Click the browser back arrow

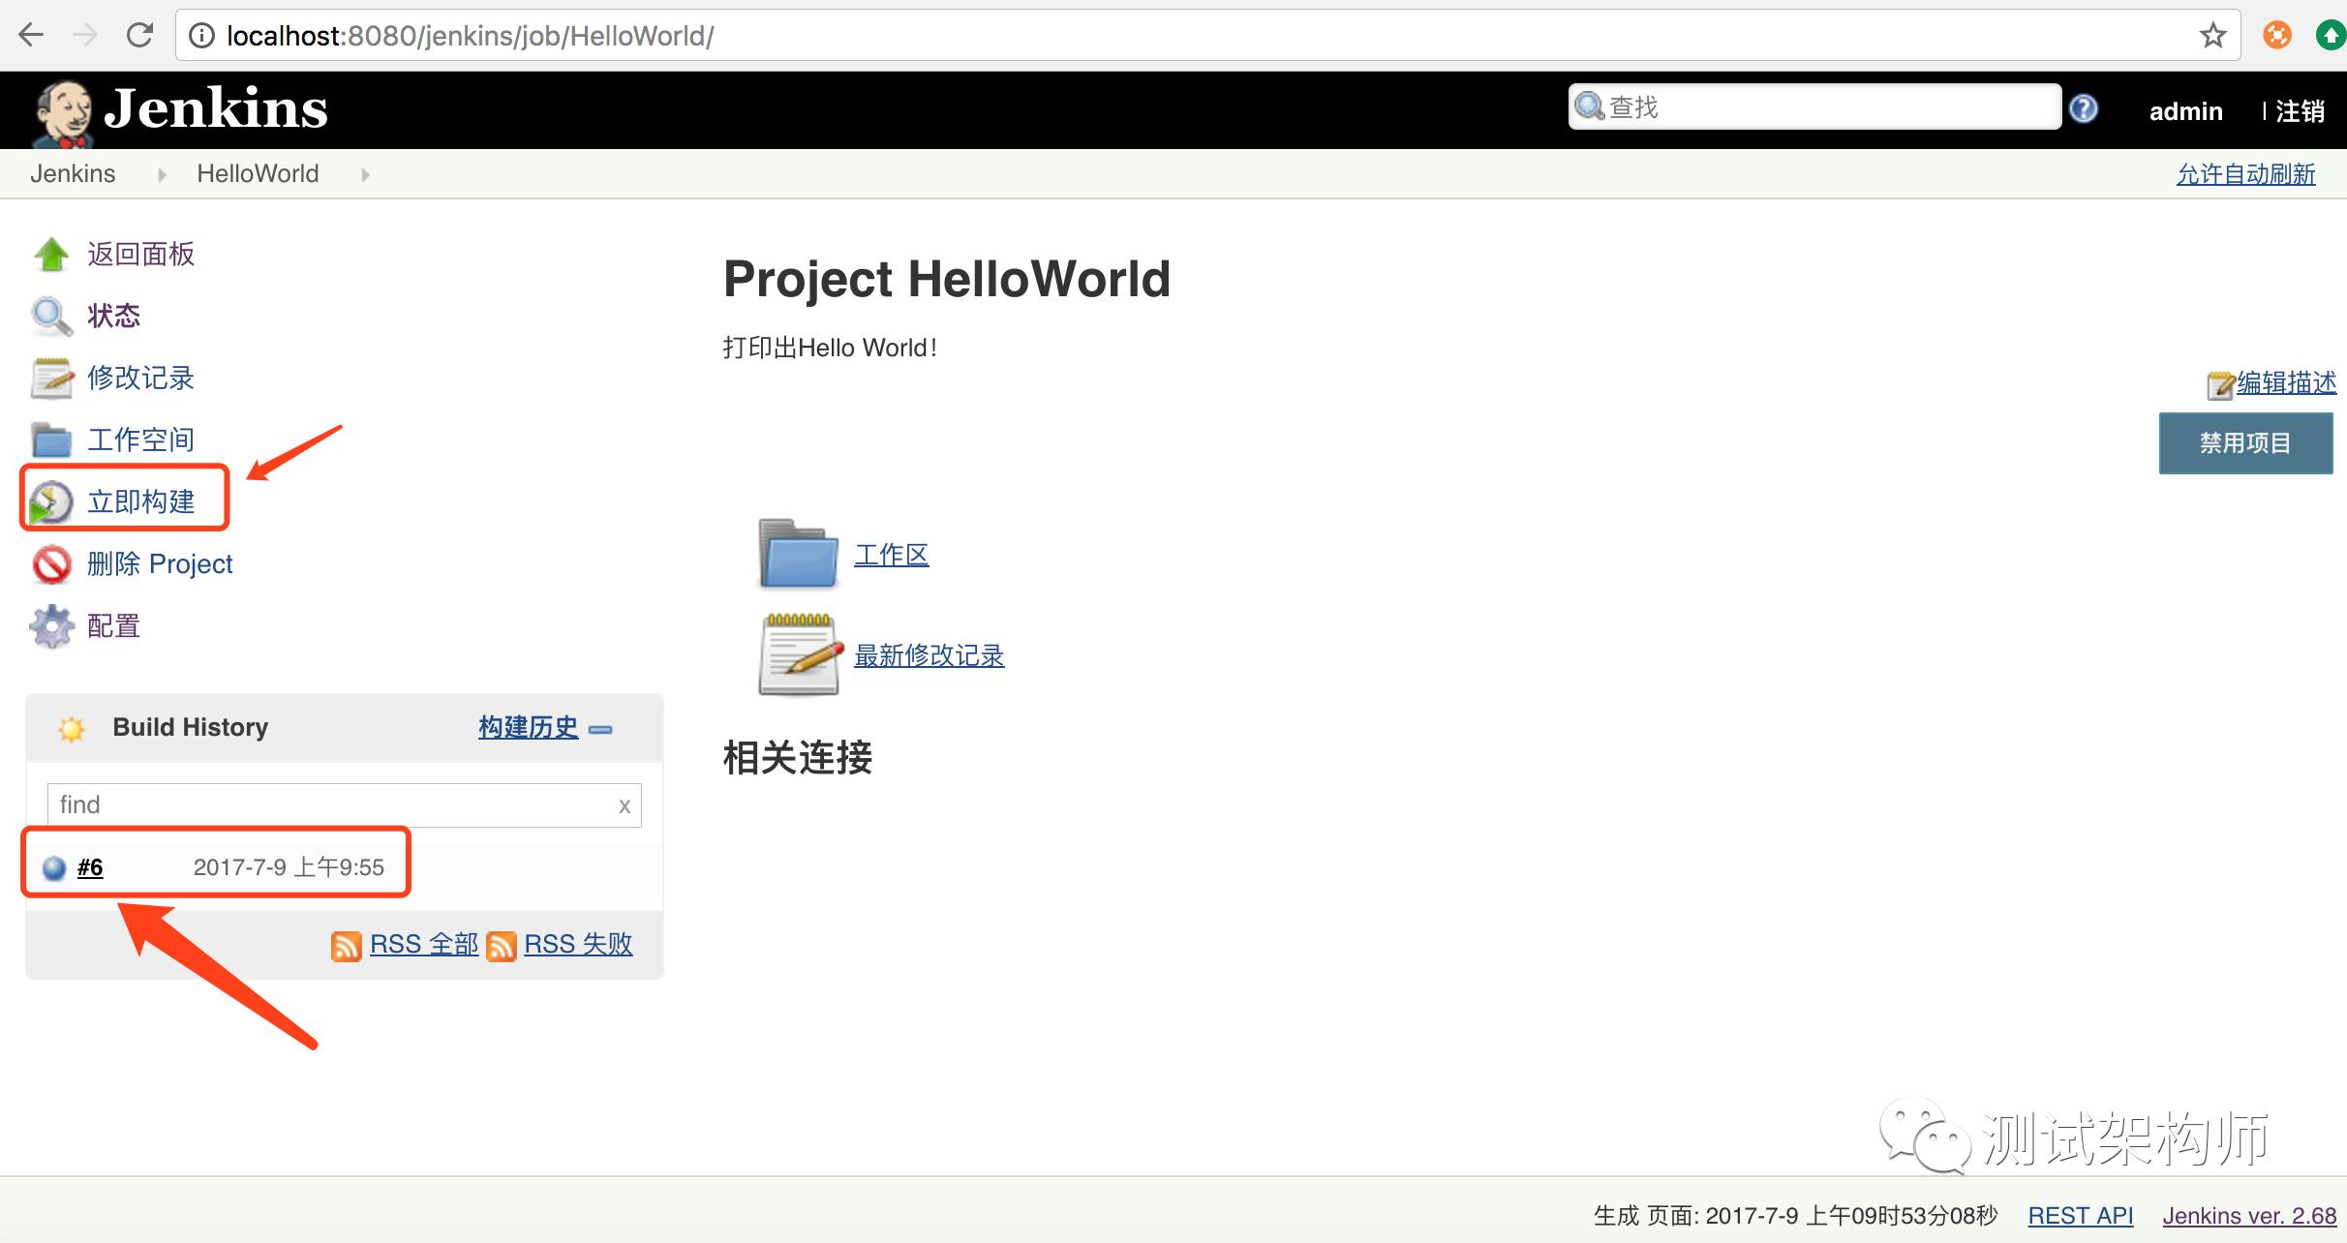(x=31, y=36)
